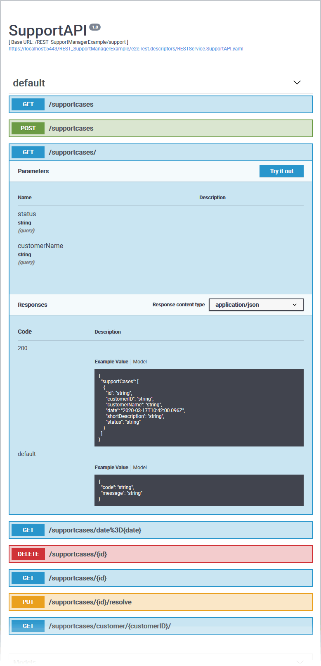This screenshot has width=321, height=666.
Task: Open the Response content type dropdown
Action: [256, 305]
